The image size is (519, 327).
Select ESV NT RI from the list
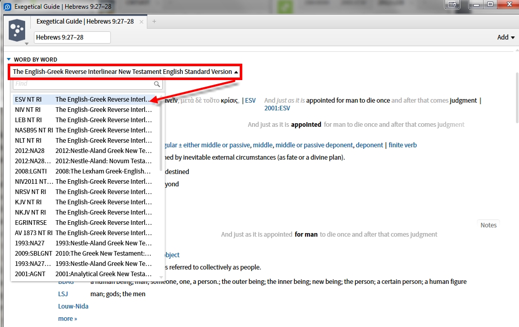pos(83,99)
